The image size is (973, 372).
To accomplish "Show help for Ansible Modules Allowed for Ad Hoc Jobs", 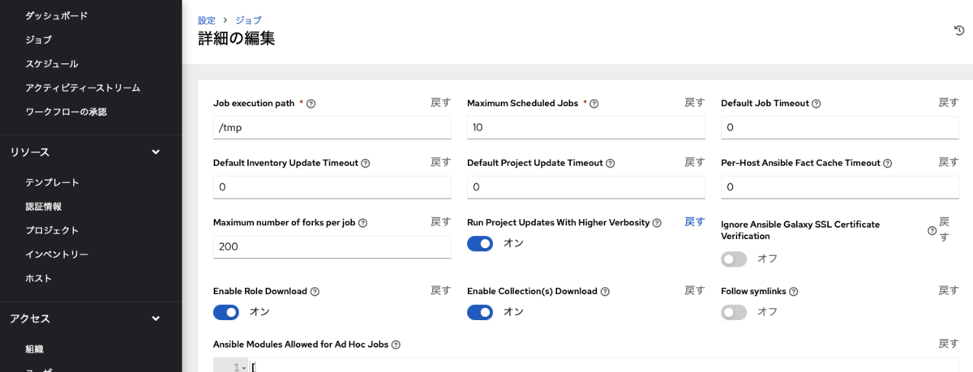I will tap(396, 344).
